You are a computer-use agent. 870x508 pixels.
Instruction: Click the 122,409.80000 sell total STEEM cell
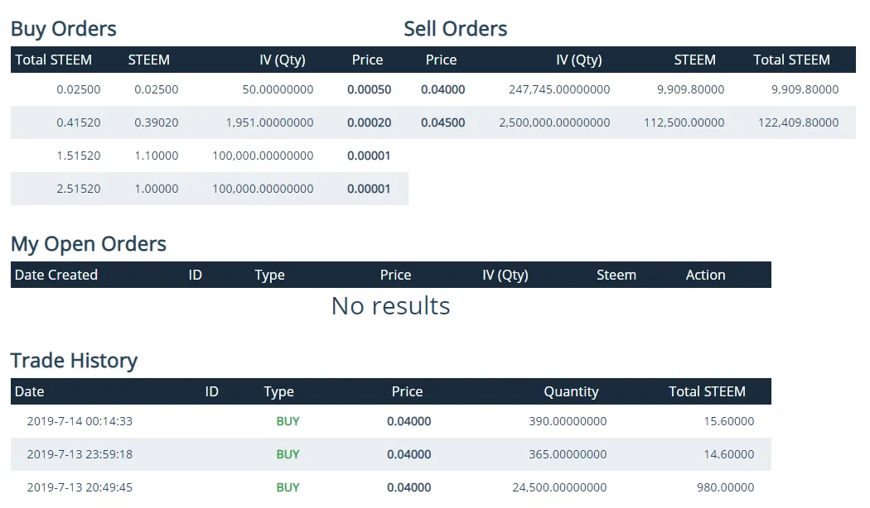(798, 122)
